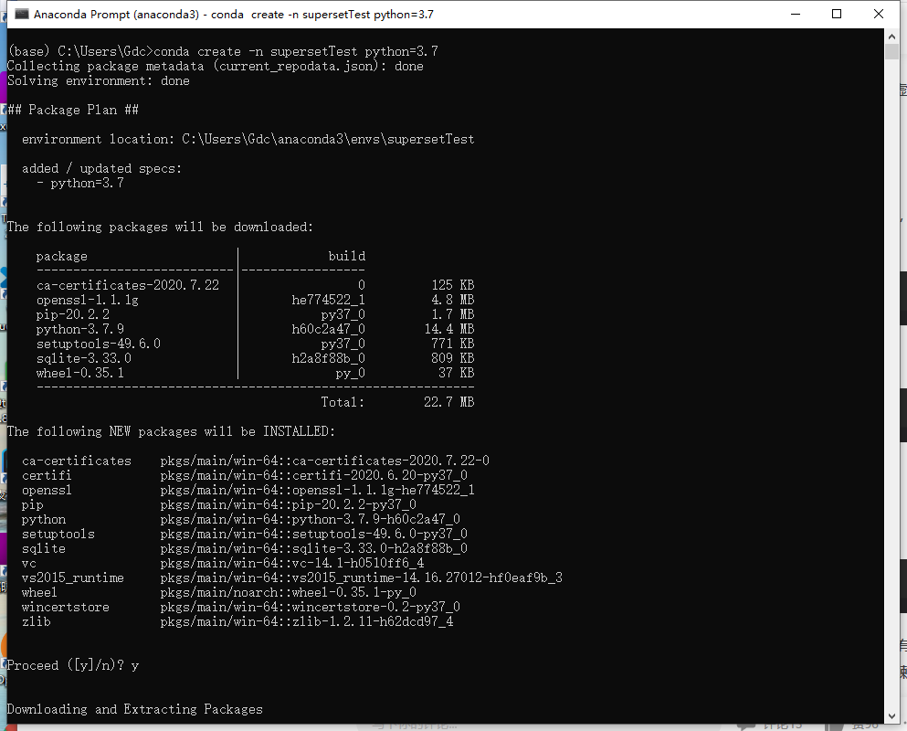
Task: Click 'python-3.7.9' in download table
Action: pos(80,329)
